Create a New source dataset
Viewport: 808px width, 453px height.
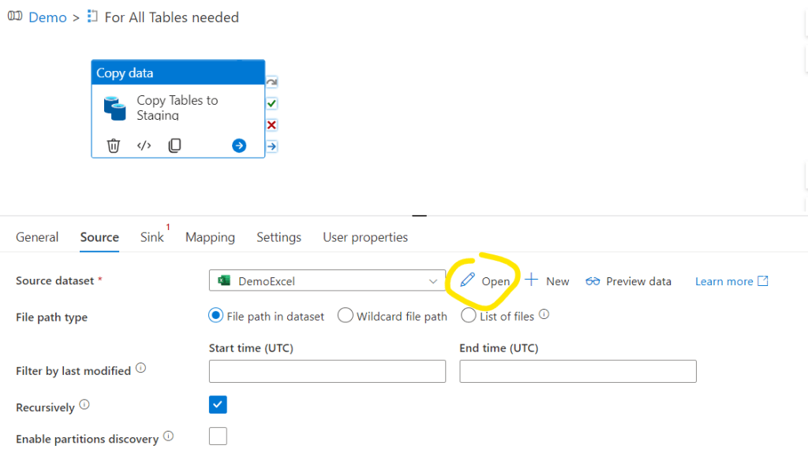548,281
